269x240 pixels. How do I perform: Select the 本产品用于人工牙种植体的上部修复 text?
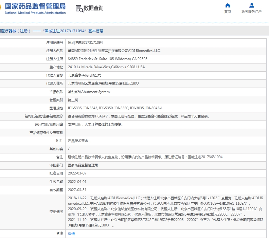point(95,125)
